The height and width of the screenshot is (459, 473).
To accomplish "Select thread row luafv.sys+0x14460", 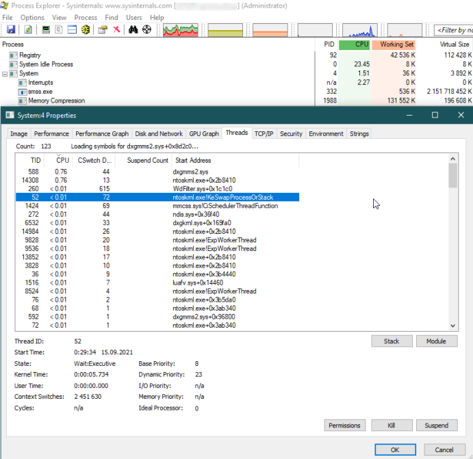I will tap(157, 283).
